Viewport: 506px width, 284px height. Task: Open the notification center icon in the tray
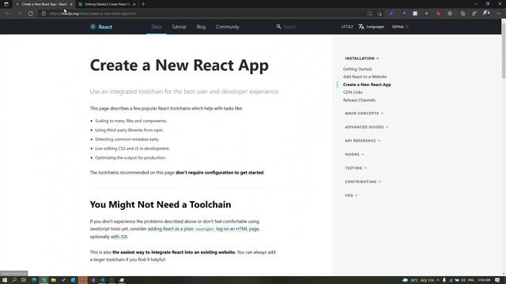(x=497, y=280)
